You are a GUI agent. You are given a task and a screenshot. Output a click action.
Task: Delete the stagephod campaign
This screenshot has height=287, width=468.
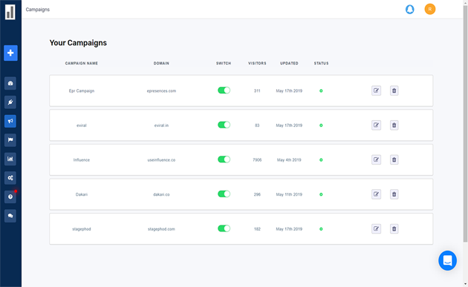(x=394, y=229)
